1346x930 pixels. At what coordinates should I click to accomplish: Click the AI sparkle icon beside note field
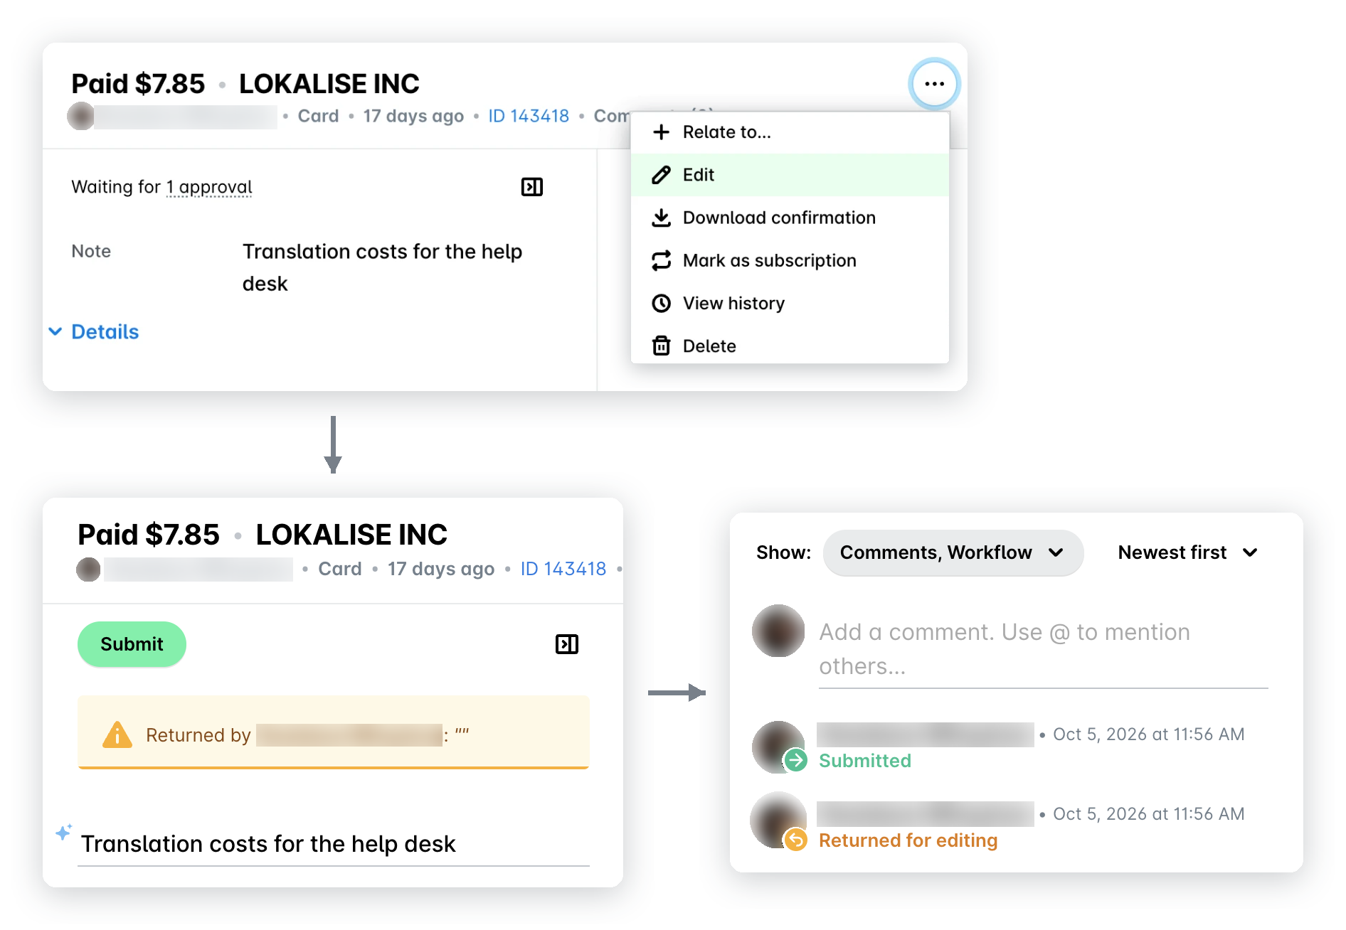(x=64, y=832)
